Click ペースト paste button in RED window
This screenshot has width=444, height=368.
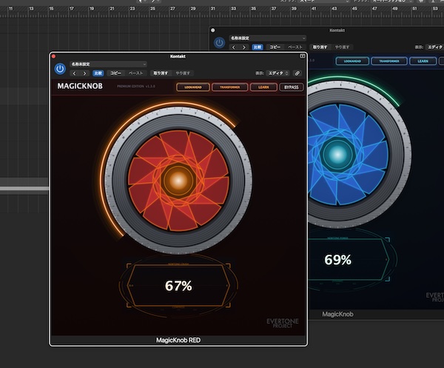click(136, 73)
